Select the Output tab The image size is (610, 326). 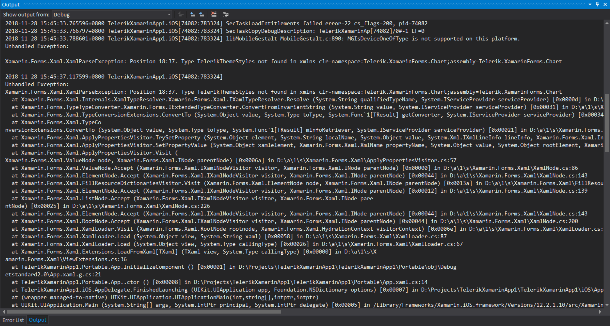pyautogui.click(x=38, y=320)
